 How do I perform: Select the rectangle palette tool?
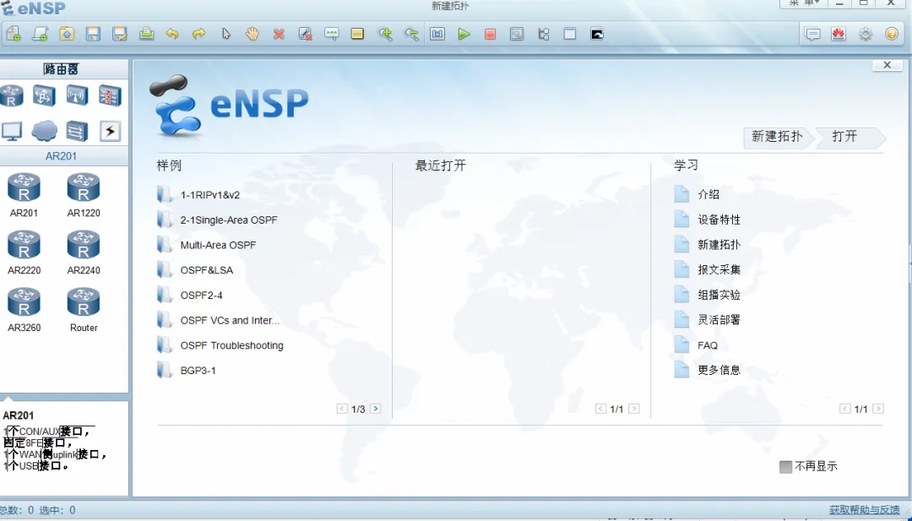coord(358,34)
